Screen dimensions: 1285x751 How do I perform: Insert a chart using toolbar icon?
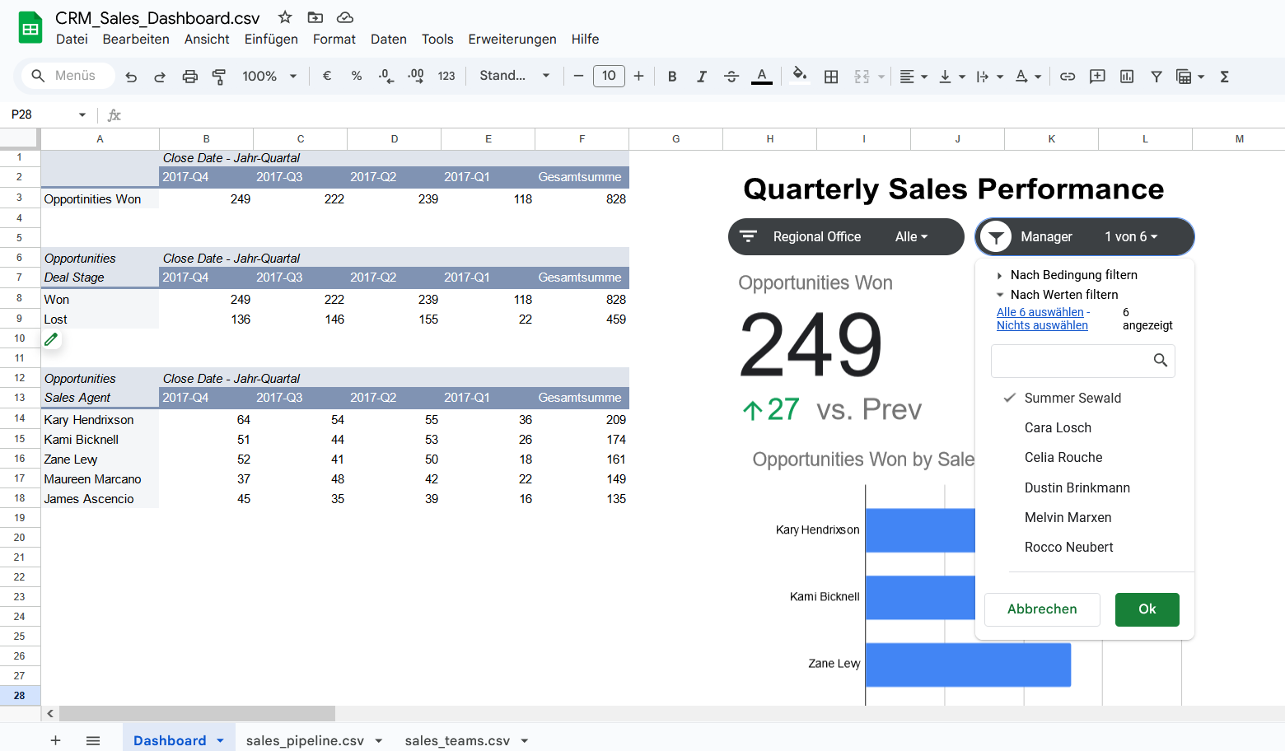pyautogui.click(x=1127, y=77)
